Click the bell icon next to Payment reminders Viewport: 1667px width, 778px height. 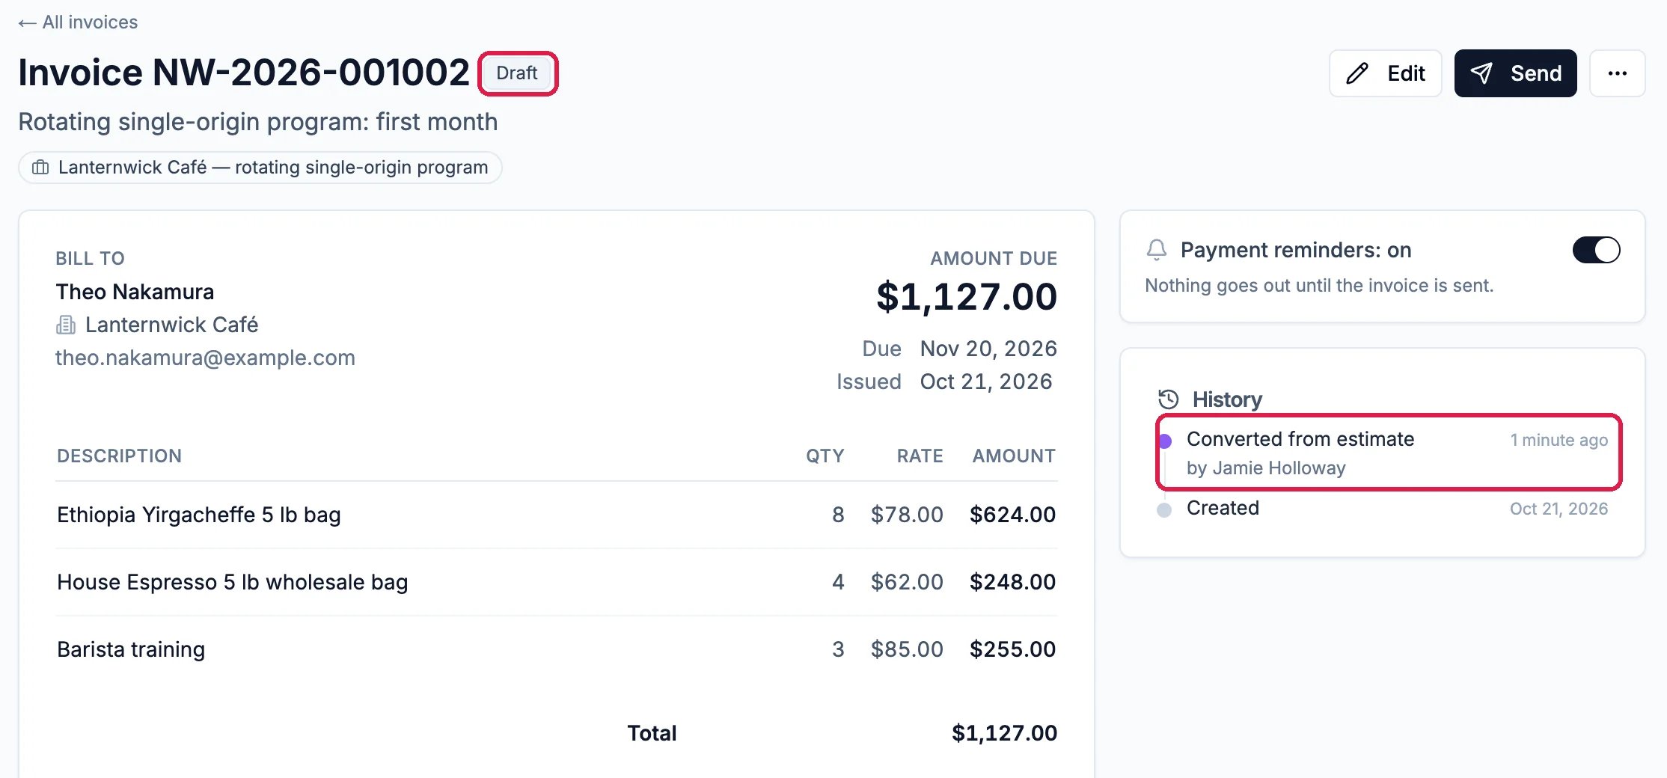pos(1157,250)
